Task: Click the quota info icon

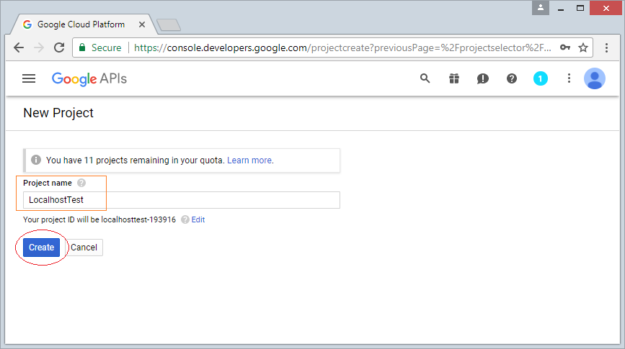Action: 36,160
